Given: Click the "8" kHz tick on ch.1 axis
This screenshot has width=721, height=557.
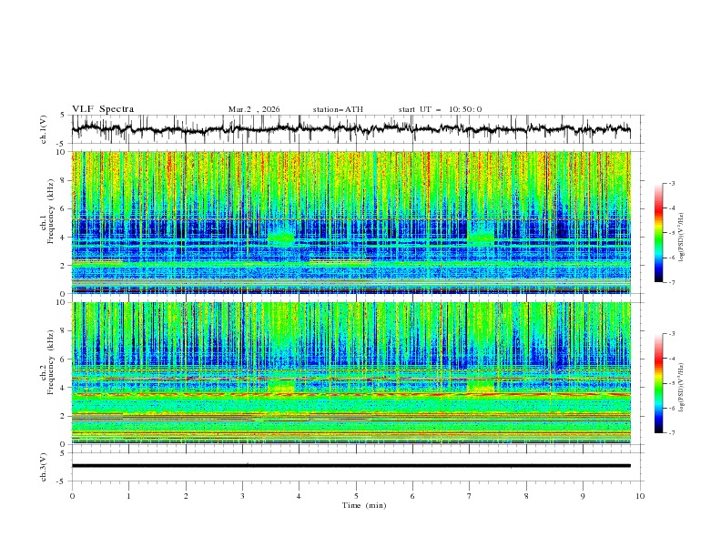Looking at the screenshot, I should click(x=64, y=180).
